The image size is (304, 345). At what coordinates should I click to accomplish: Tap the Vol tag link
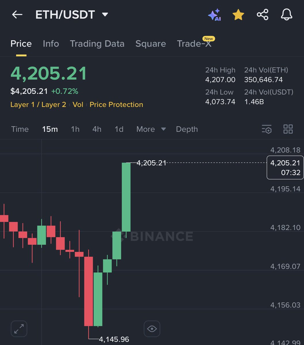78,105
